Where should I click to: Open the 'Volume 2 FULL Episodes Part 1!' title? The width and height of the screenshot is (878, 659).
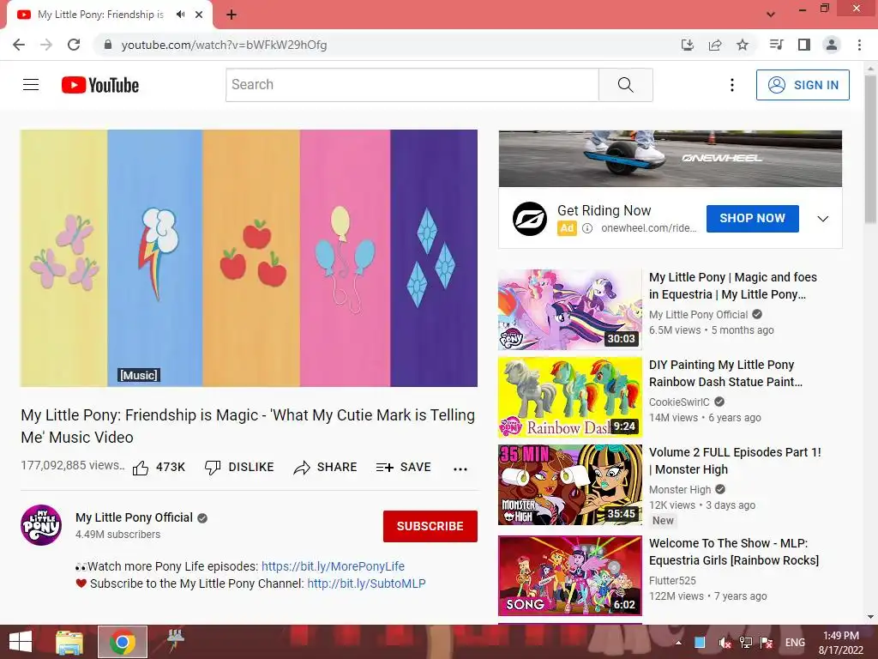pyautogui.click(x=735, y=461)
